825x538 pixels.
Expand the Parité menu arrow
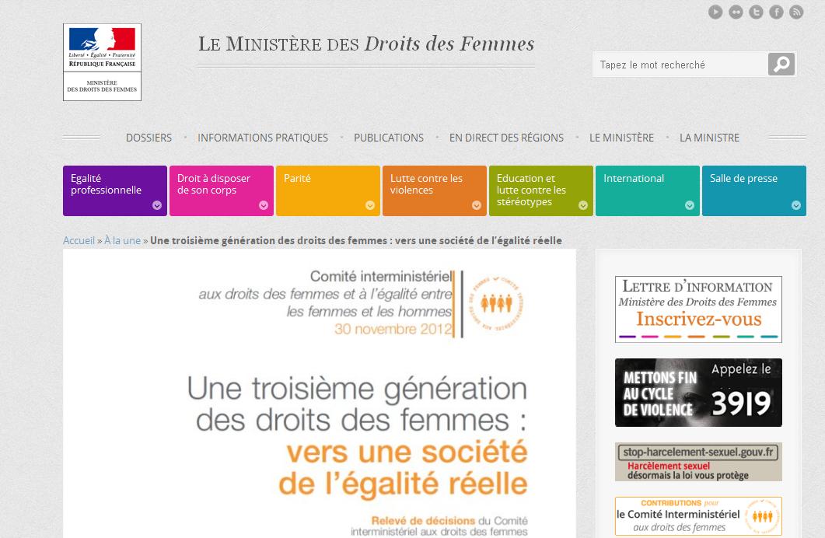click(x=370, y=205)
